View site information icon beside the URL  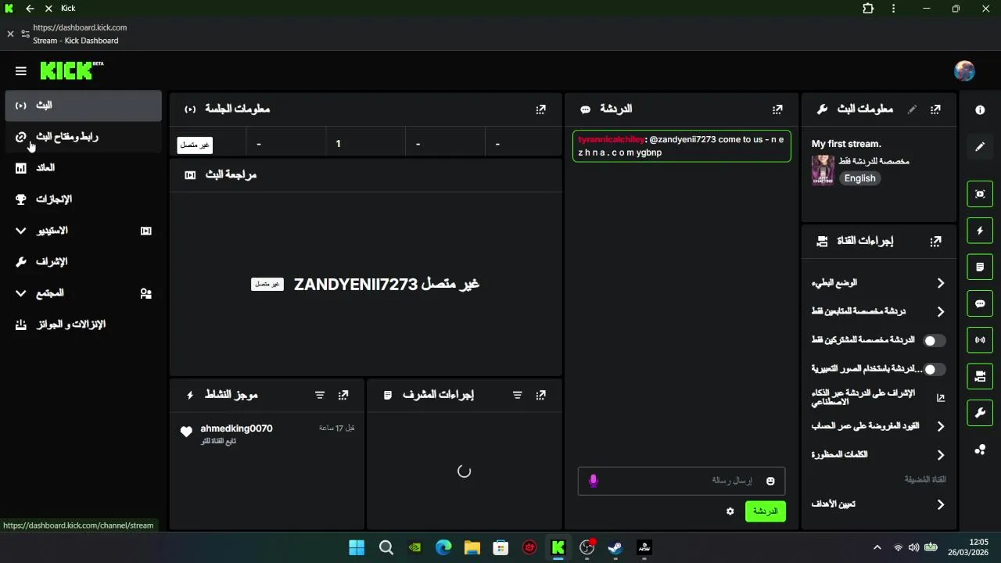click(26, 34)
